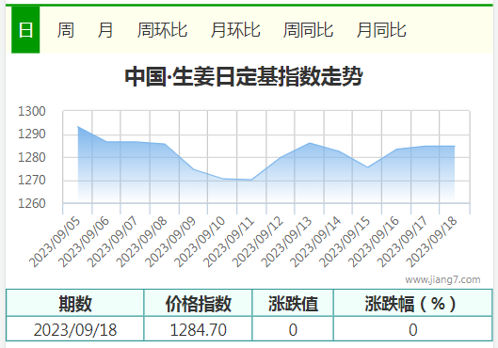Switch to the 月 monthly tab
The width and height of the screenshot is (498, 348).
(105, 30)
